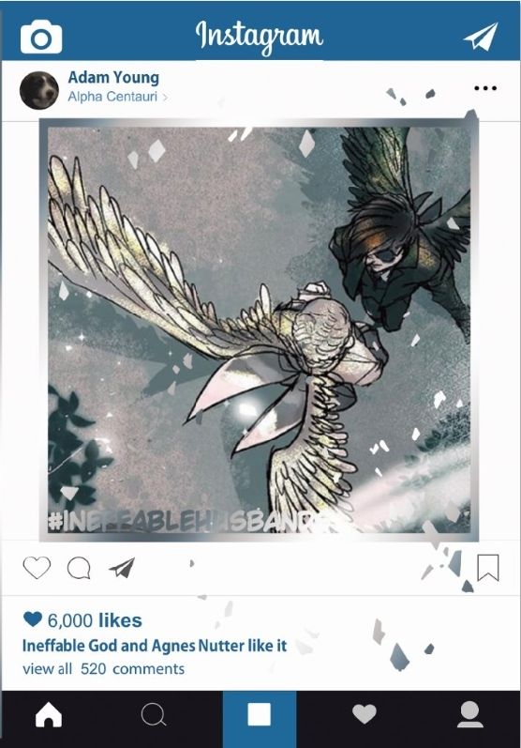Click the winged angels post image
Viewport: 521px width, 748px height.
pos(259,330)
